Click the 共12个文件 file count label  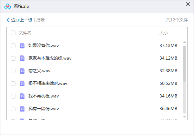coord(177,20)
